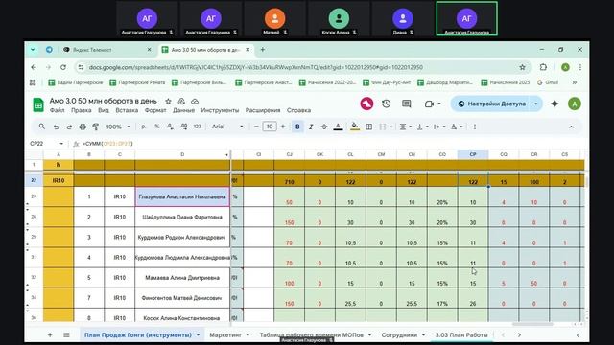Open the Расширения menu
Screen dimensions: 614x345
pos(263,110)
